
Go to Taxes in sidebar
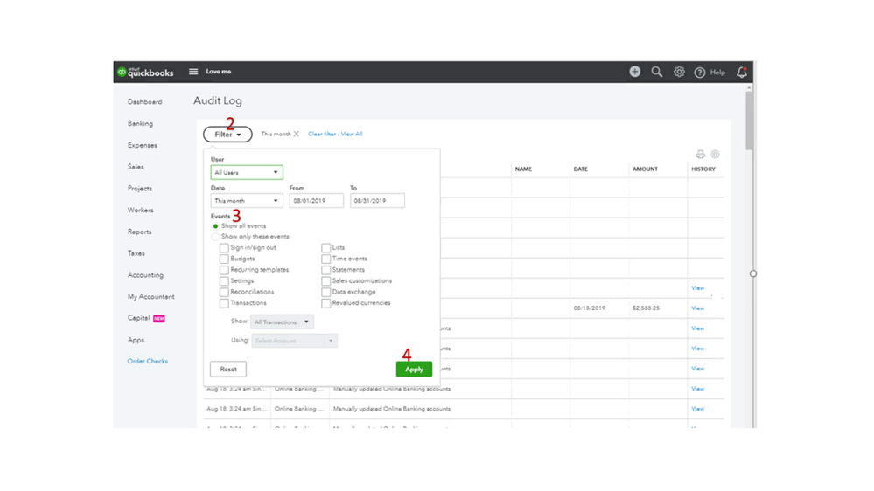click(136, 253)
